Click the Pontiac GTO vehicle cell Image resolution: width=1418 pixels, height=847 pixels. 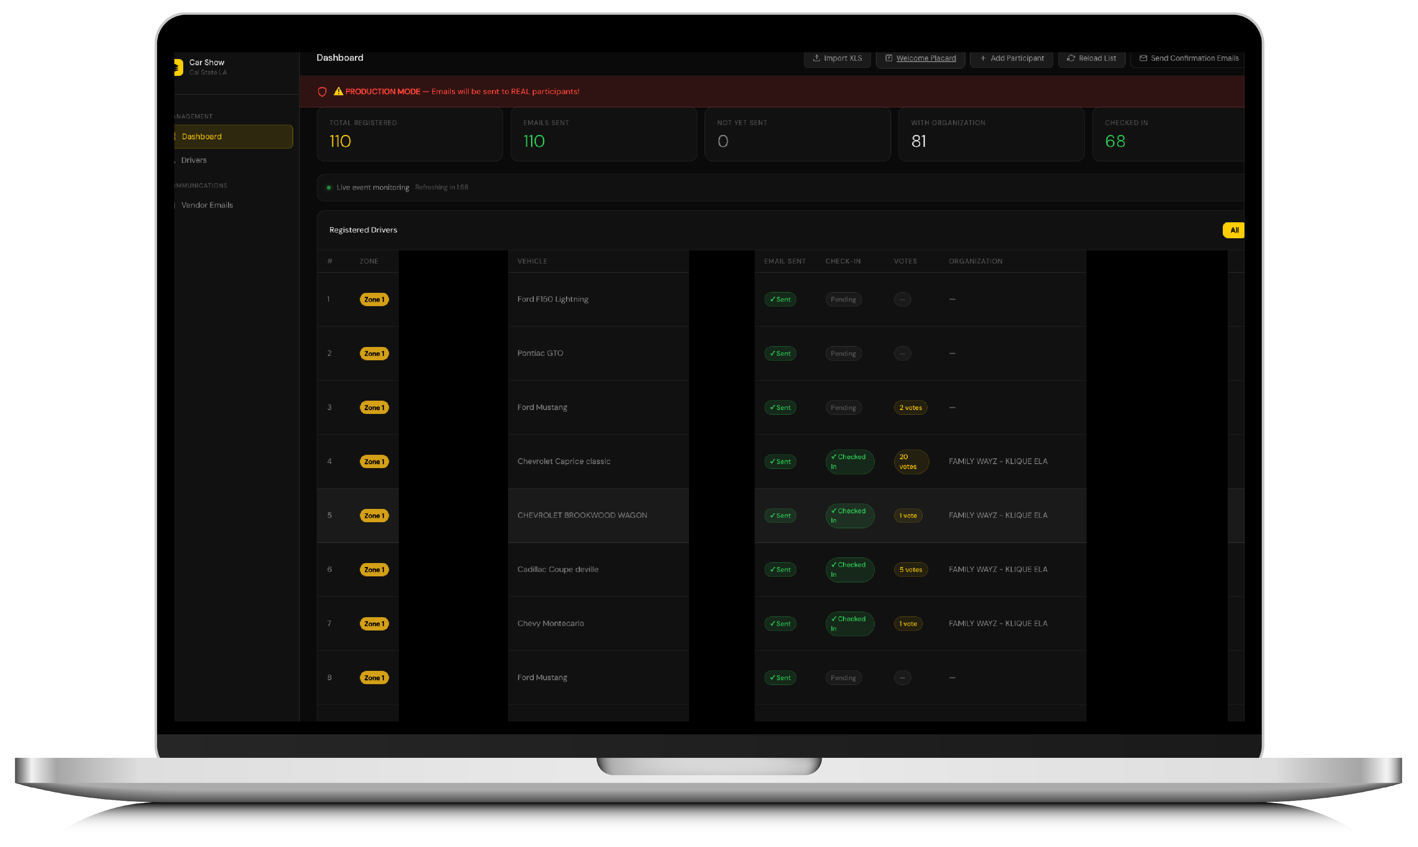[540, 353]
